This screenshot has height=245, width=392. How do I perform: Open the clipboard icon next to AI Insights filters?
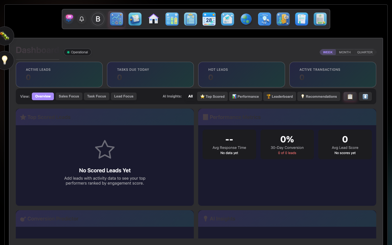350,96
